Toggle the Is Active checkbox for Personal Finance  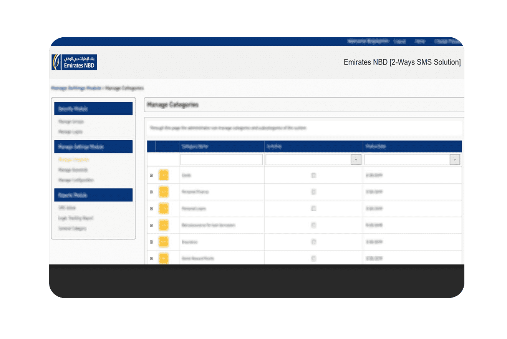(313, 192)
